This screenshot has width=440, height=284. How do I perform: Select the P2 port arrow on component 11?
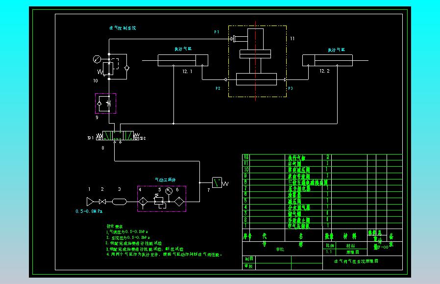225,80
